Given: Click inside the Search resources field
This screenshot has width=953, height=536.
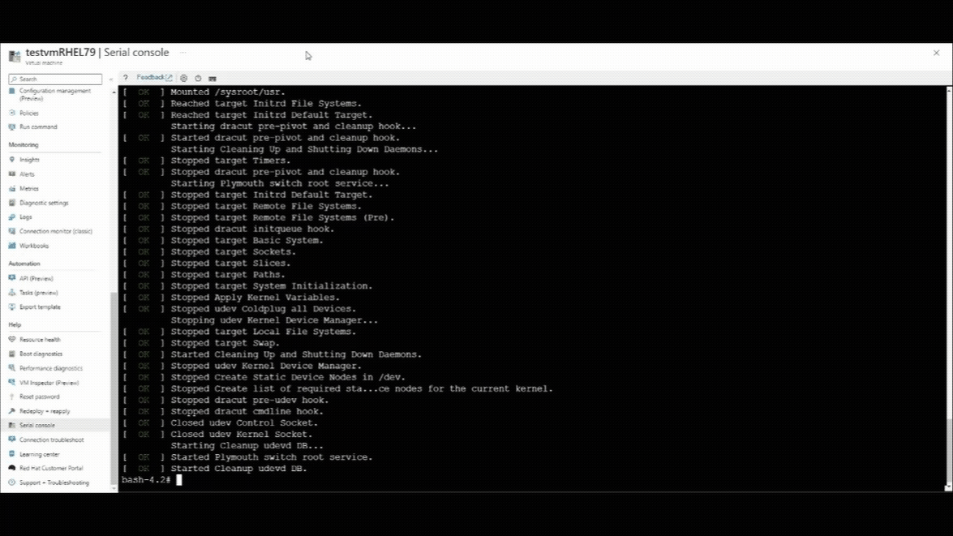Looking at the screenshot, I should point(53,79).
